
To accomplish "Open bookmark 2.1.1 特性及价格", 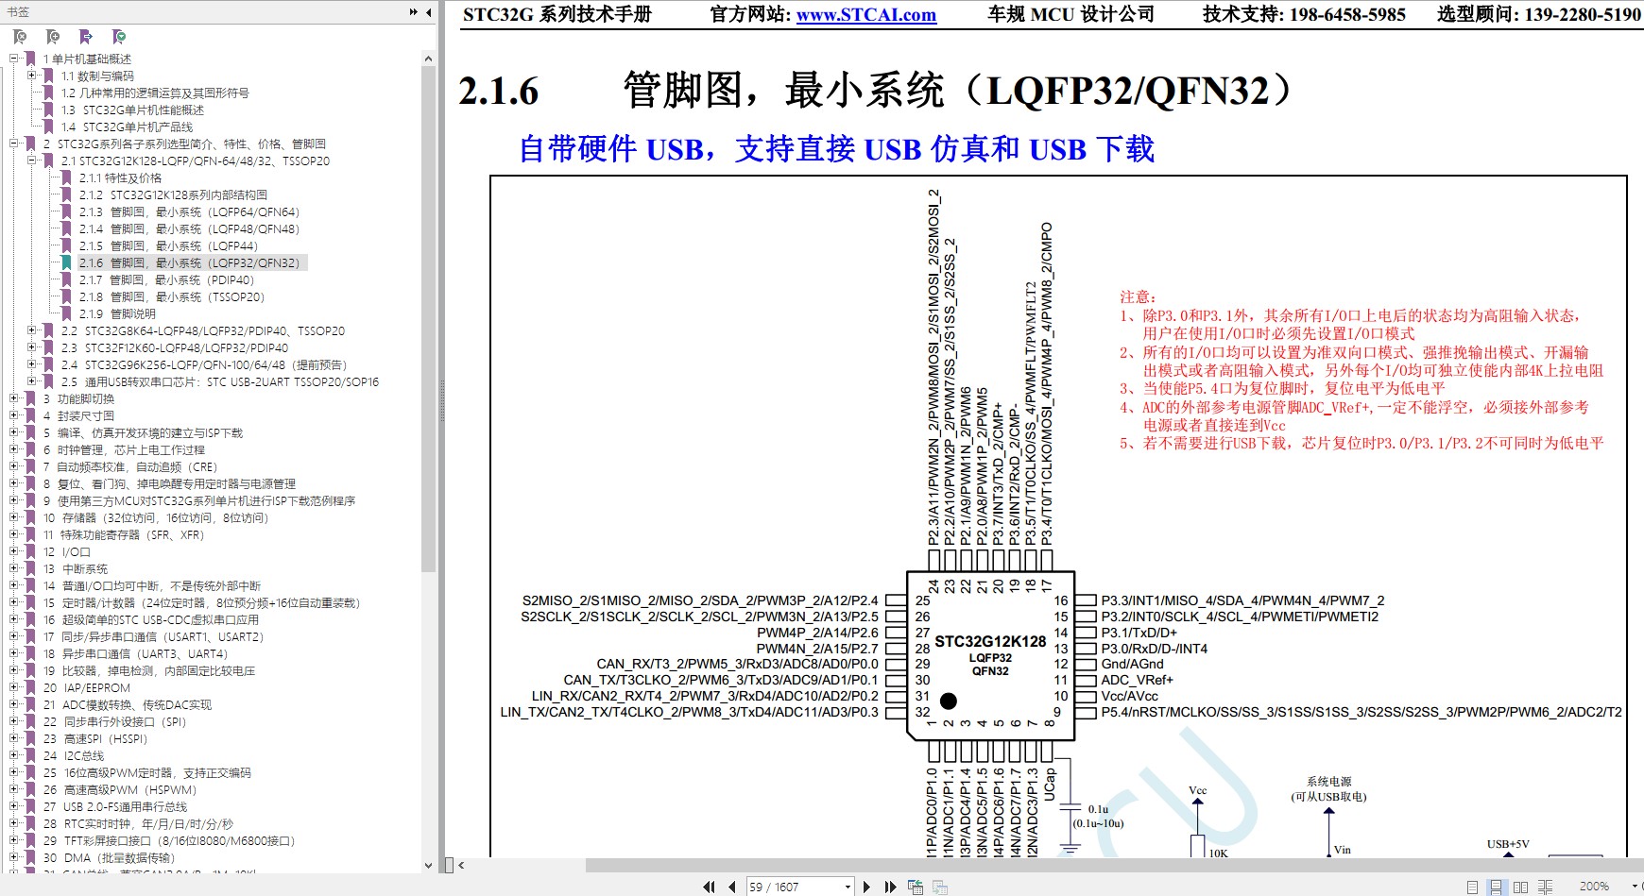I will (x=120, y=178).
